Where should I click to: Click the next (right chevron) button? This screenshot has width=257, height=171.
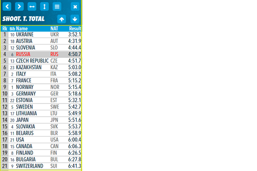[19, 6]
